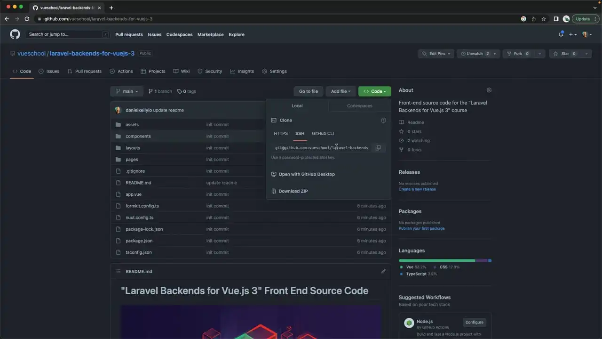Select the HTTPS clone option

(281, 134)
